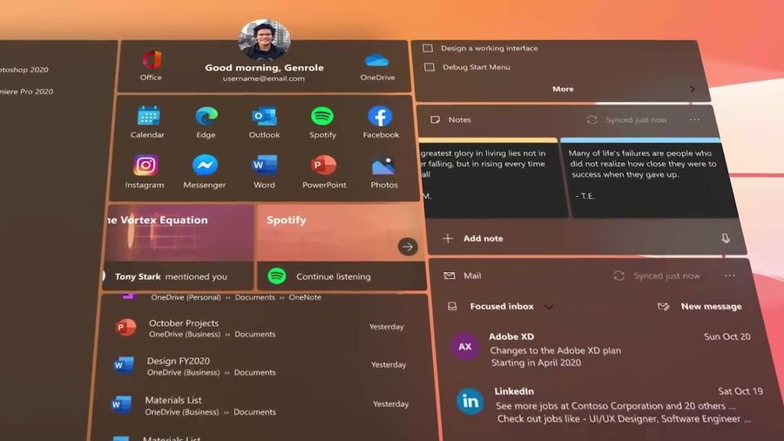This screenshot has height=441, width=784.
Task: Click the compose icon beside New message
Action: pos(664,307)
